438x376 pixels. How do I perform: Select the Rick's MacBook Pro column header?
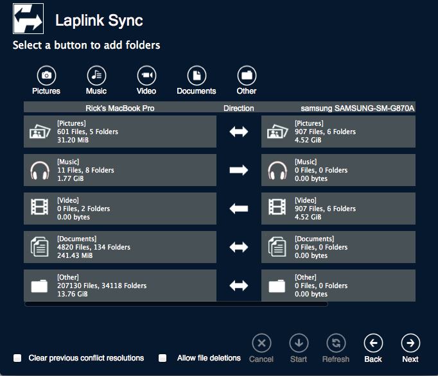point(120,108)
